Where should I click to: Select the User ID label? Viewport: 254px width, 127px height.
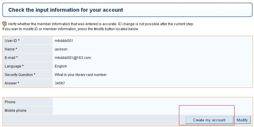pos(12,40)
